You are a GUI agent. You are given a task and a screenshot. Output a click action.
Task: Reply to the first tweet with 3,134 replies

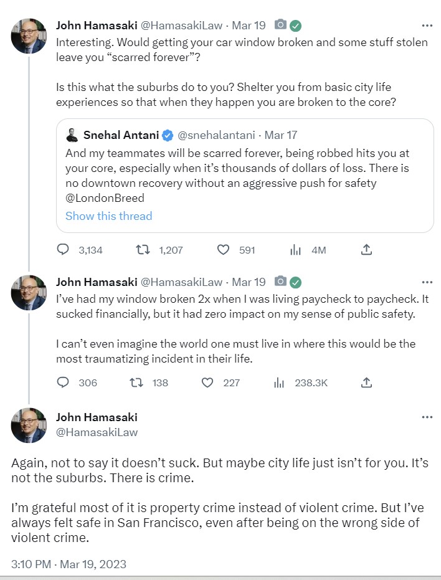point(63,250)
